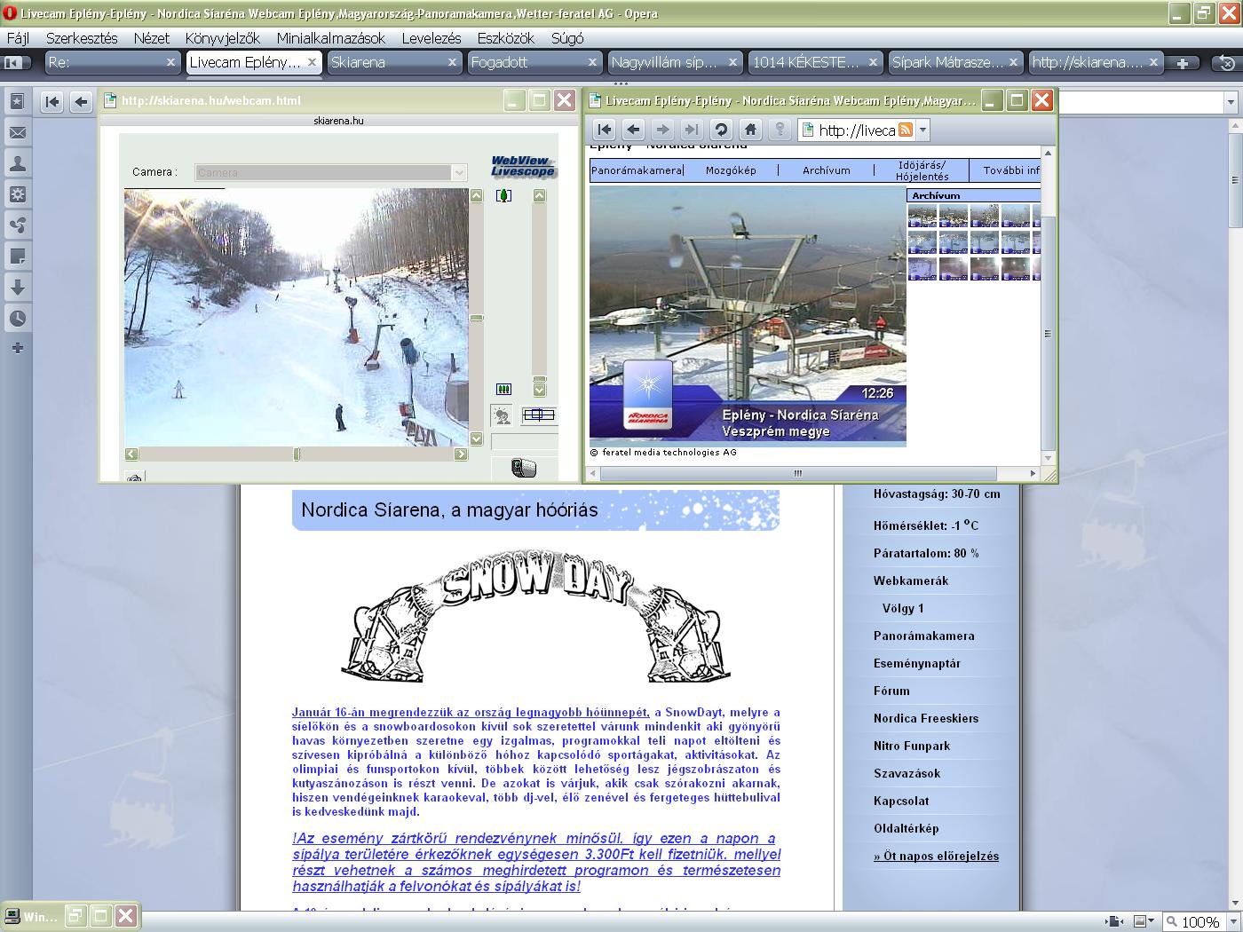Image resolution: width=1243 pixels, height=932 pixels.
Task: Open the Öt napos előrejelzés link
Action: tap(936, 857)
